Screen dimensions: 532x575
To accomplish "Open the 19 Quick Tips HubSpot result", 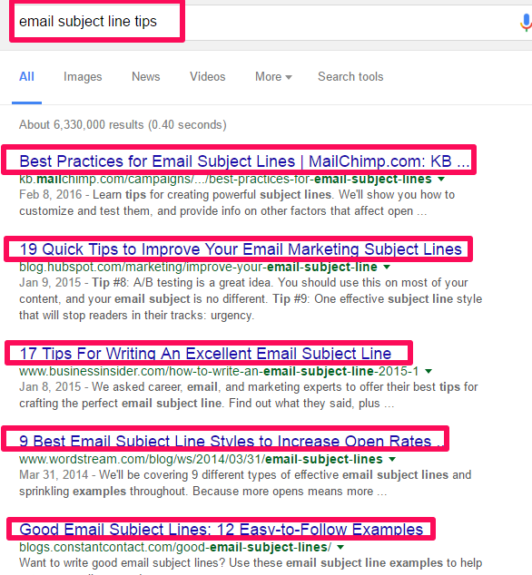I will tap(241, 249).
